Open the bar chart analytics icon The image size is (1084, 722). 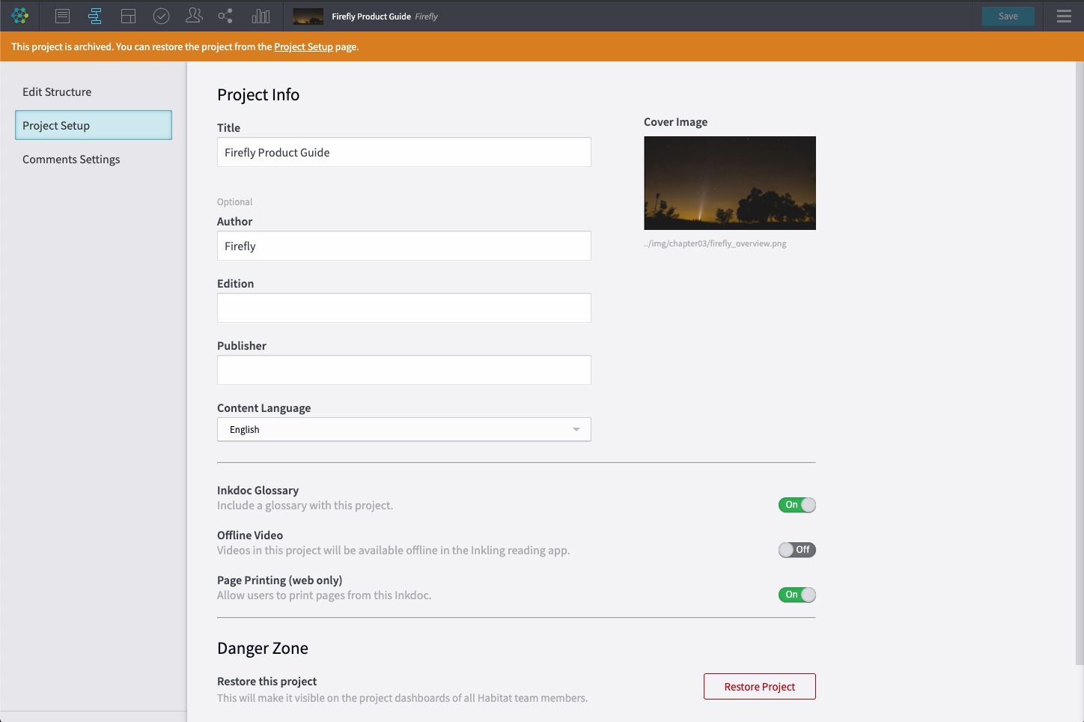[261, 16]
